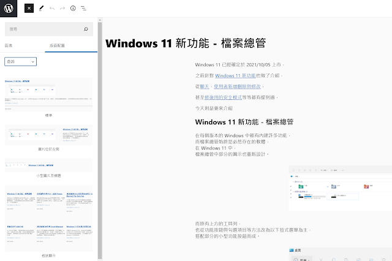The width and height of the screenshot is (392, 261).
Task: Open the 查詢 category dropdown
Action: 20,61
